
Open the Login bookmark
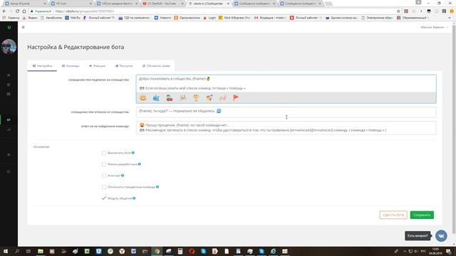pos(209,18)
